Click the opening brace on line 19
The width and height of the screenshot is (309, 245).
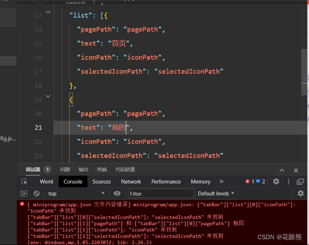click(x=71, y=100)
